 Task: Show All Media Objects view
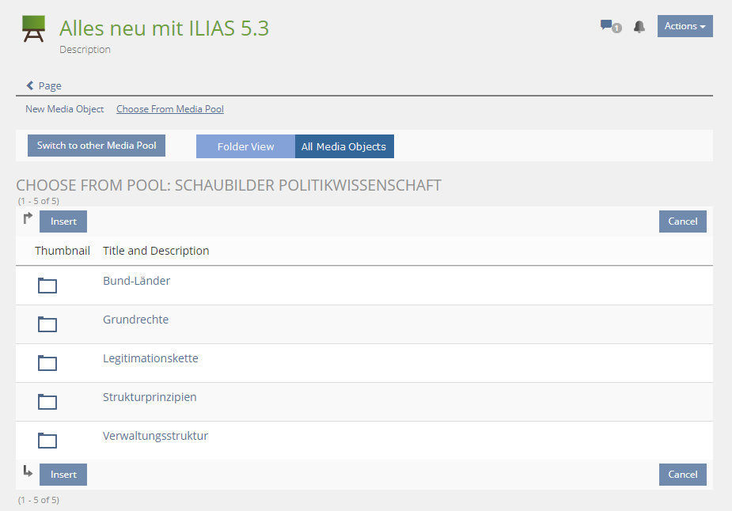point(343,146)
